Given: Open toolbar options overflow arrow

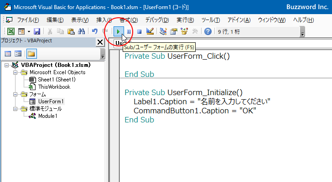Looking at the screenshot, I should [x=303, y=32].
